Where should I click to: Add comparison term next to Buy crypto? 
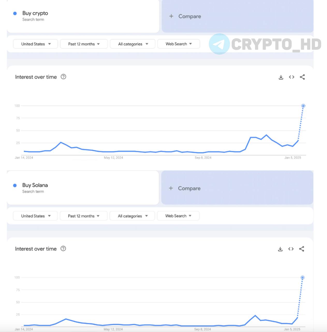click(x=237, y=16)
